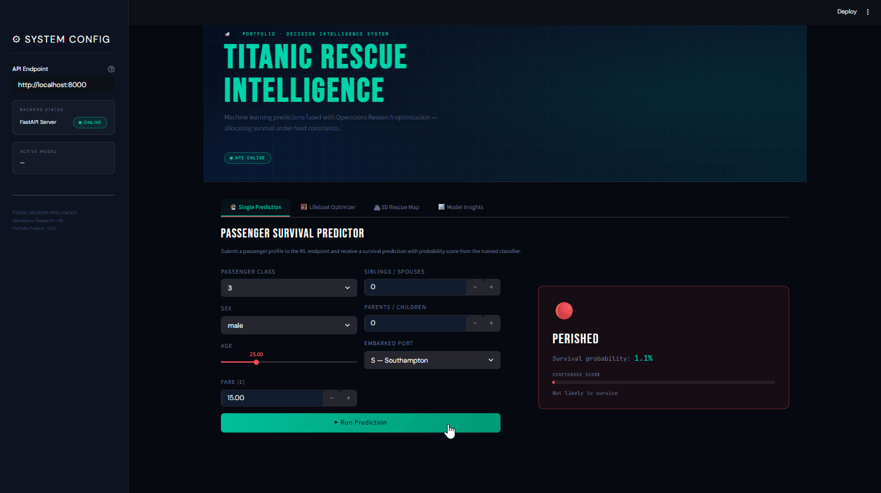The width and height of the screenshot is (881, 493).
Task: Click the Run Prediction button
Action: coord(360,423)
